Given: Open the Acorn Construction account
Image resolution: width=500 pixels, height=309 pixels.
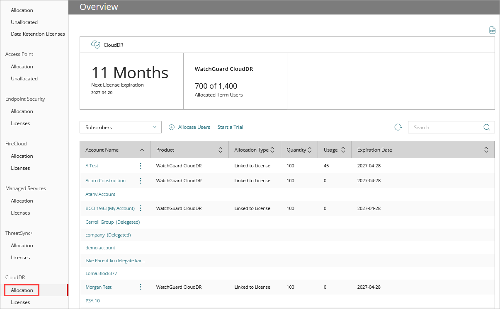Looking at the screenshot, I should click(x=105, y=181).
